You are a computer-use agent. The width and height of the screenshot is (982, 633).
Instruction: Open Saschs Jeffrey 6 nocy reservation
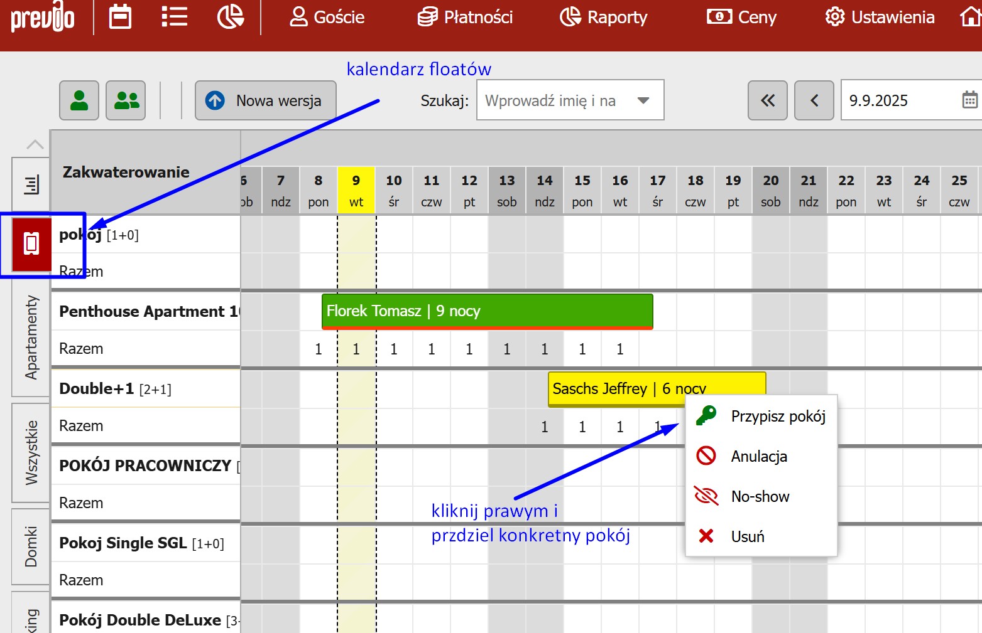pos(657,388)
